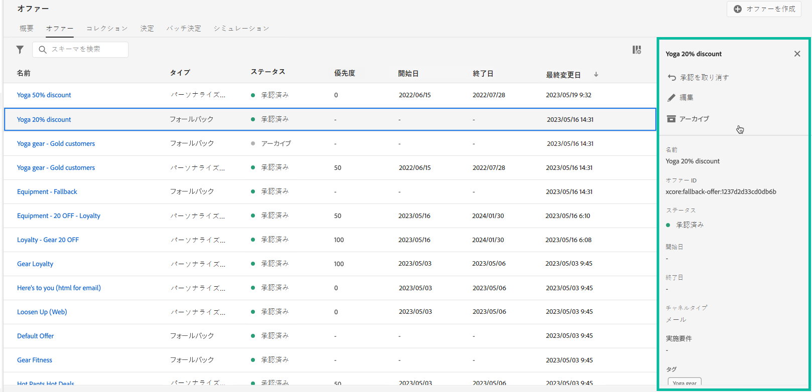Open the Equipment - Fallback offer link

(x=47, y=192)
